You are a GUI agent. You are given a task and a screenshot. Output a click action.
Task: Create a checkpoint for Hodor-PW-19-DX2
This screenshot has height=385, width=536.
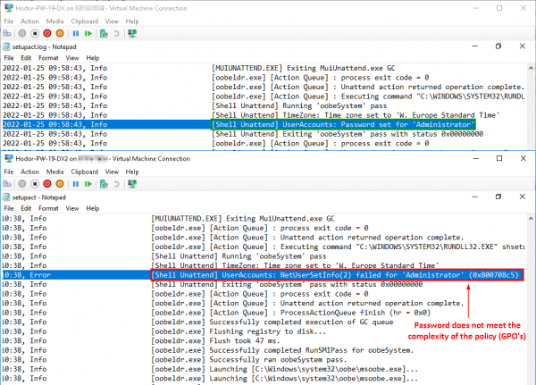(x=104, y=184)
